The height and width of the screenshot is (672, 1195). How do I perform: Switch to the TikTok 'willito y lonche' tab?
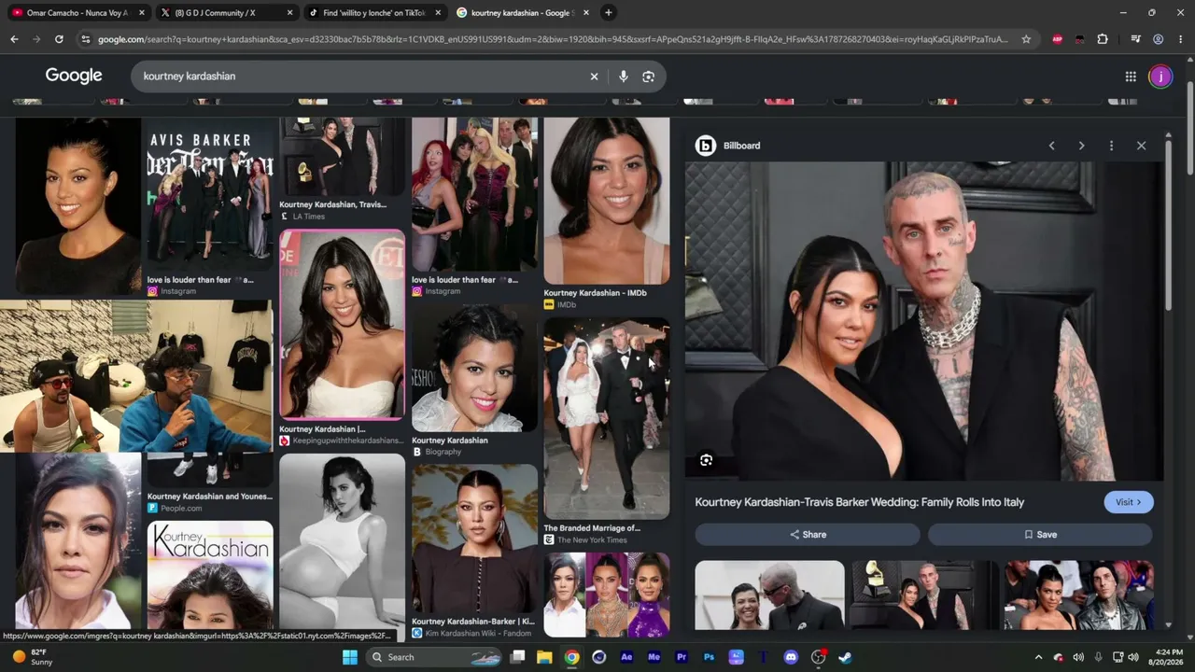373,13
